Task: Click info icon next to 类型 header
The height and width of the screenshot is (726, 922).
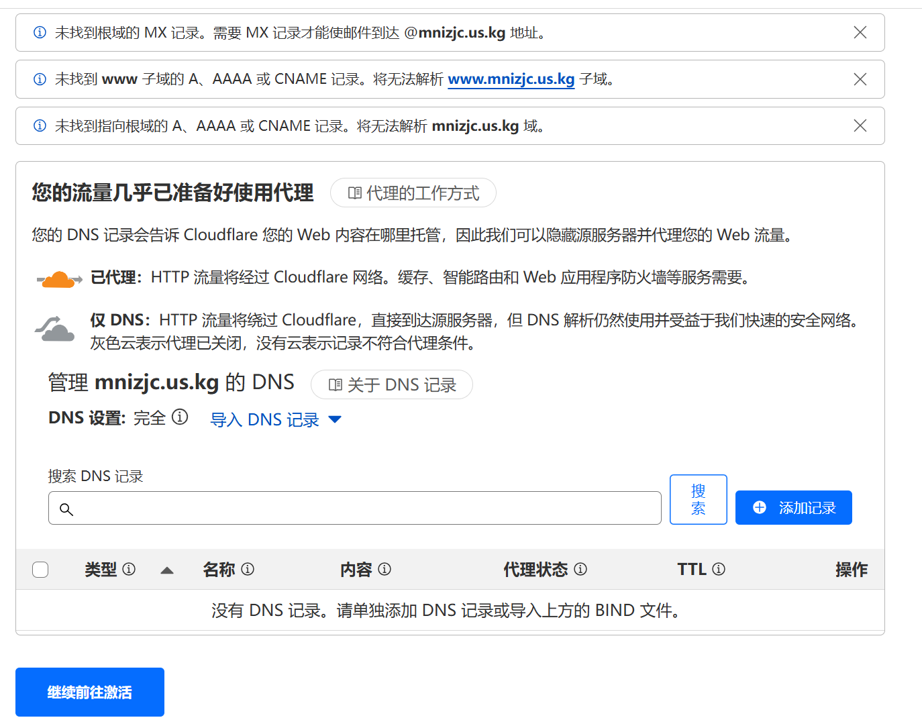Action: click(x=129, y=569)
